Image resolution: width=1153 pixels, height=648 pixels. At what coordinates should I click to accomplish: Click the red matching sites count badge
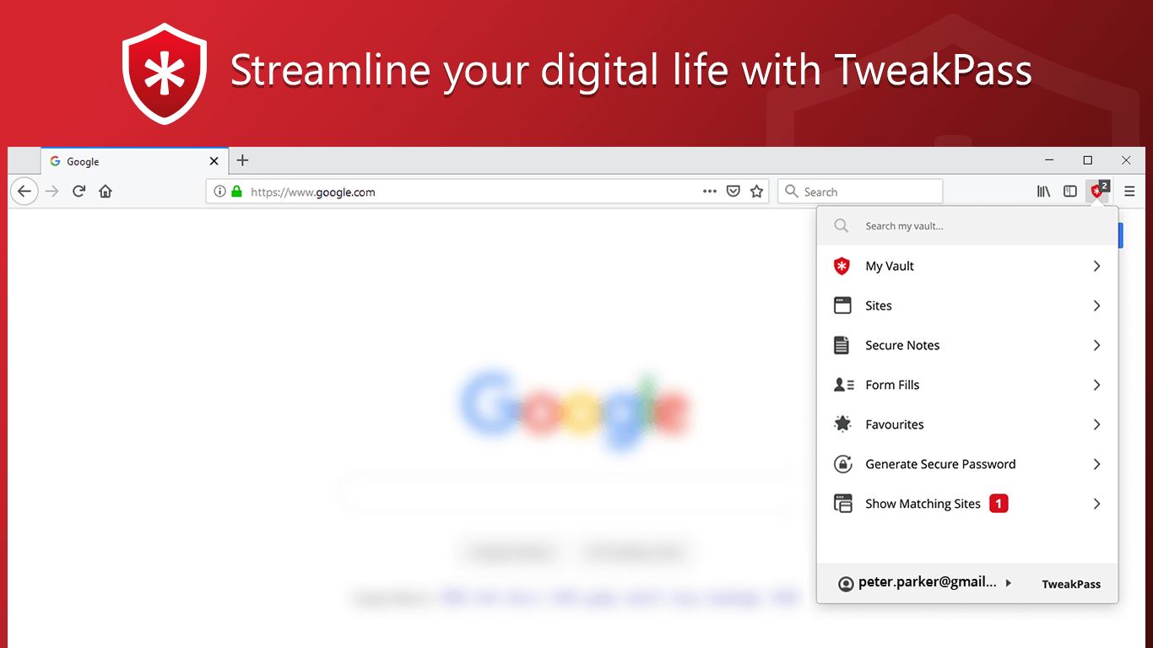(x=999, y=504)
